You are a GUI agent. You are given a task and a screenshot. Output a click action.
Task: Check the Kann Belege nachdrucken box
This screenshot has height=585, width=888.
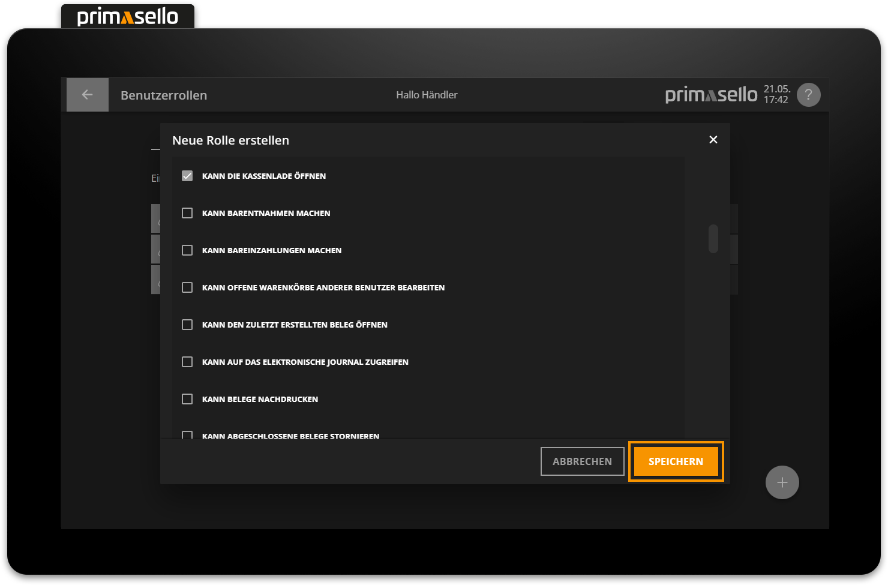pyautogui.click(x=187, y=399)
